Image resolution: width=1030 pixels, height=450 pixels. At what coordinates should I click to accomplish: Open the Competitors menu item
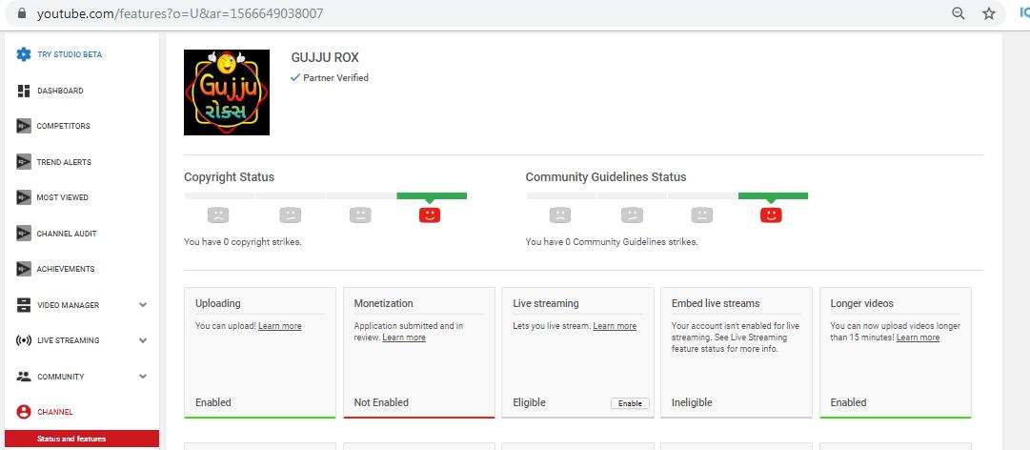tap(63, 126)
